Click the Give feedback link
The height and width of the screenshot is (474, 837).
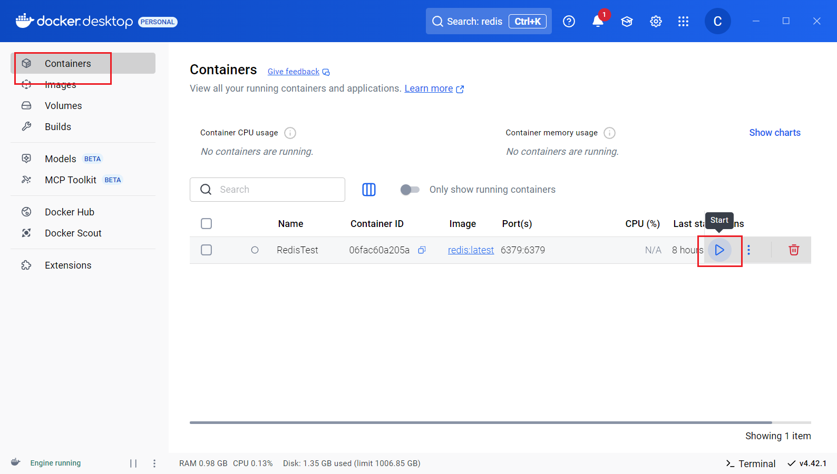tap(294, 72)
